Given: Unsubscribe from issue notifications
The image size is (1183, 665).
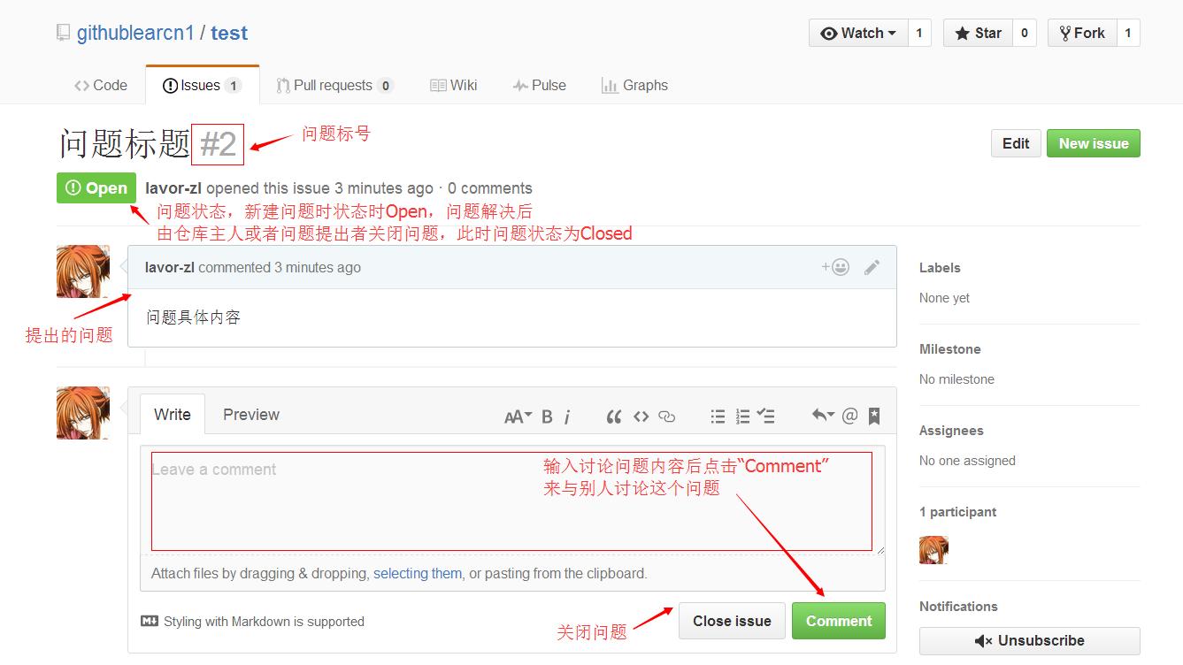Looking at the screenshot, I should coord(1029,640).
